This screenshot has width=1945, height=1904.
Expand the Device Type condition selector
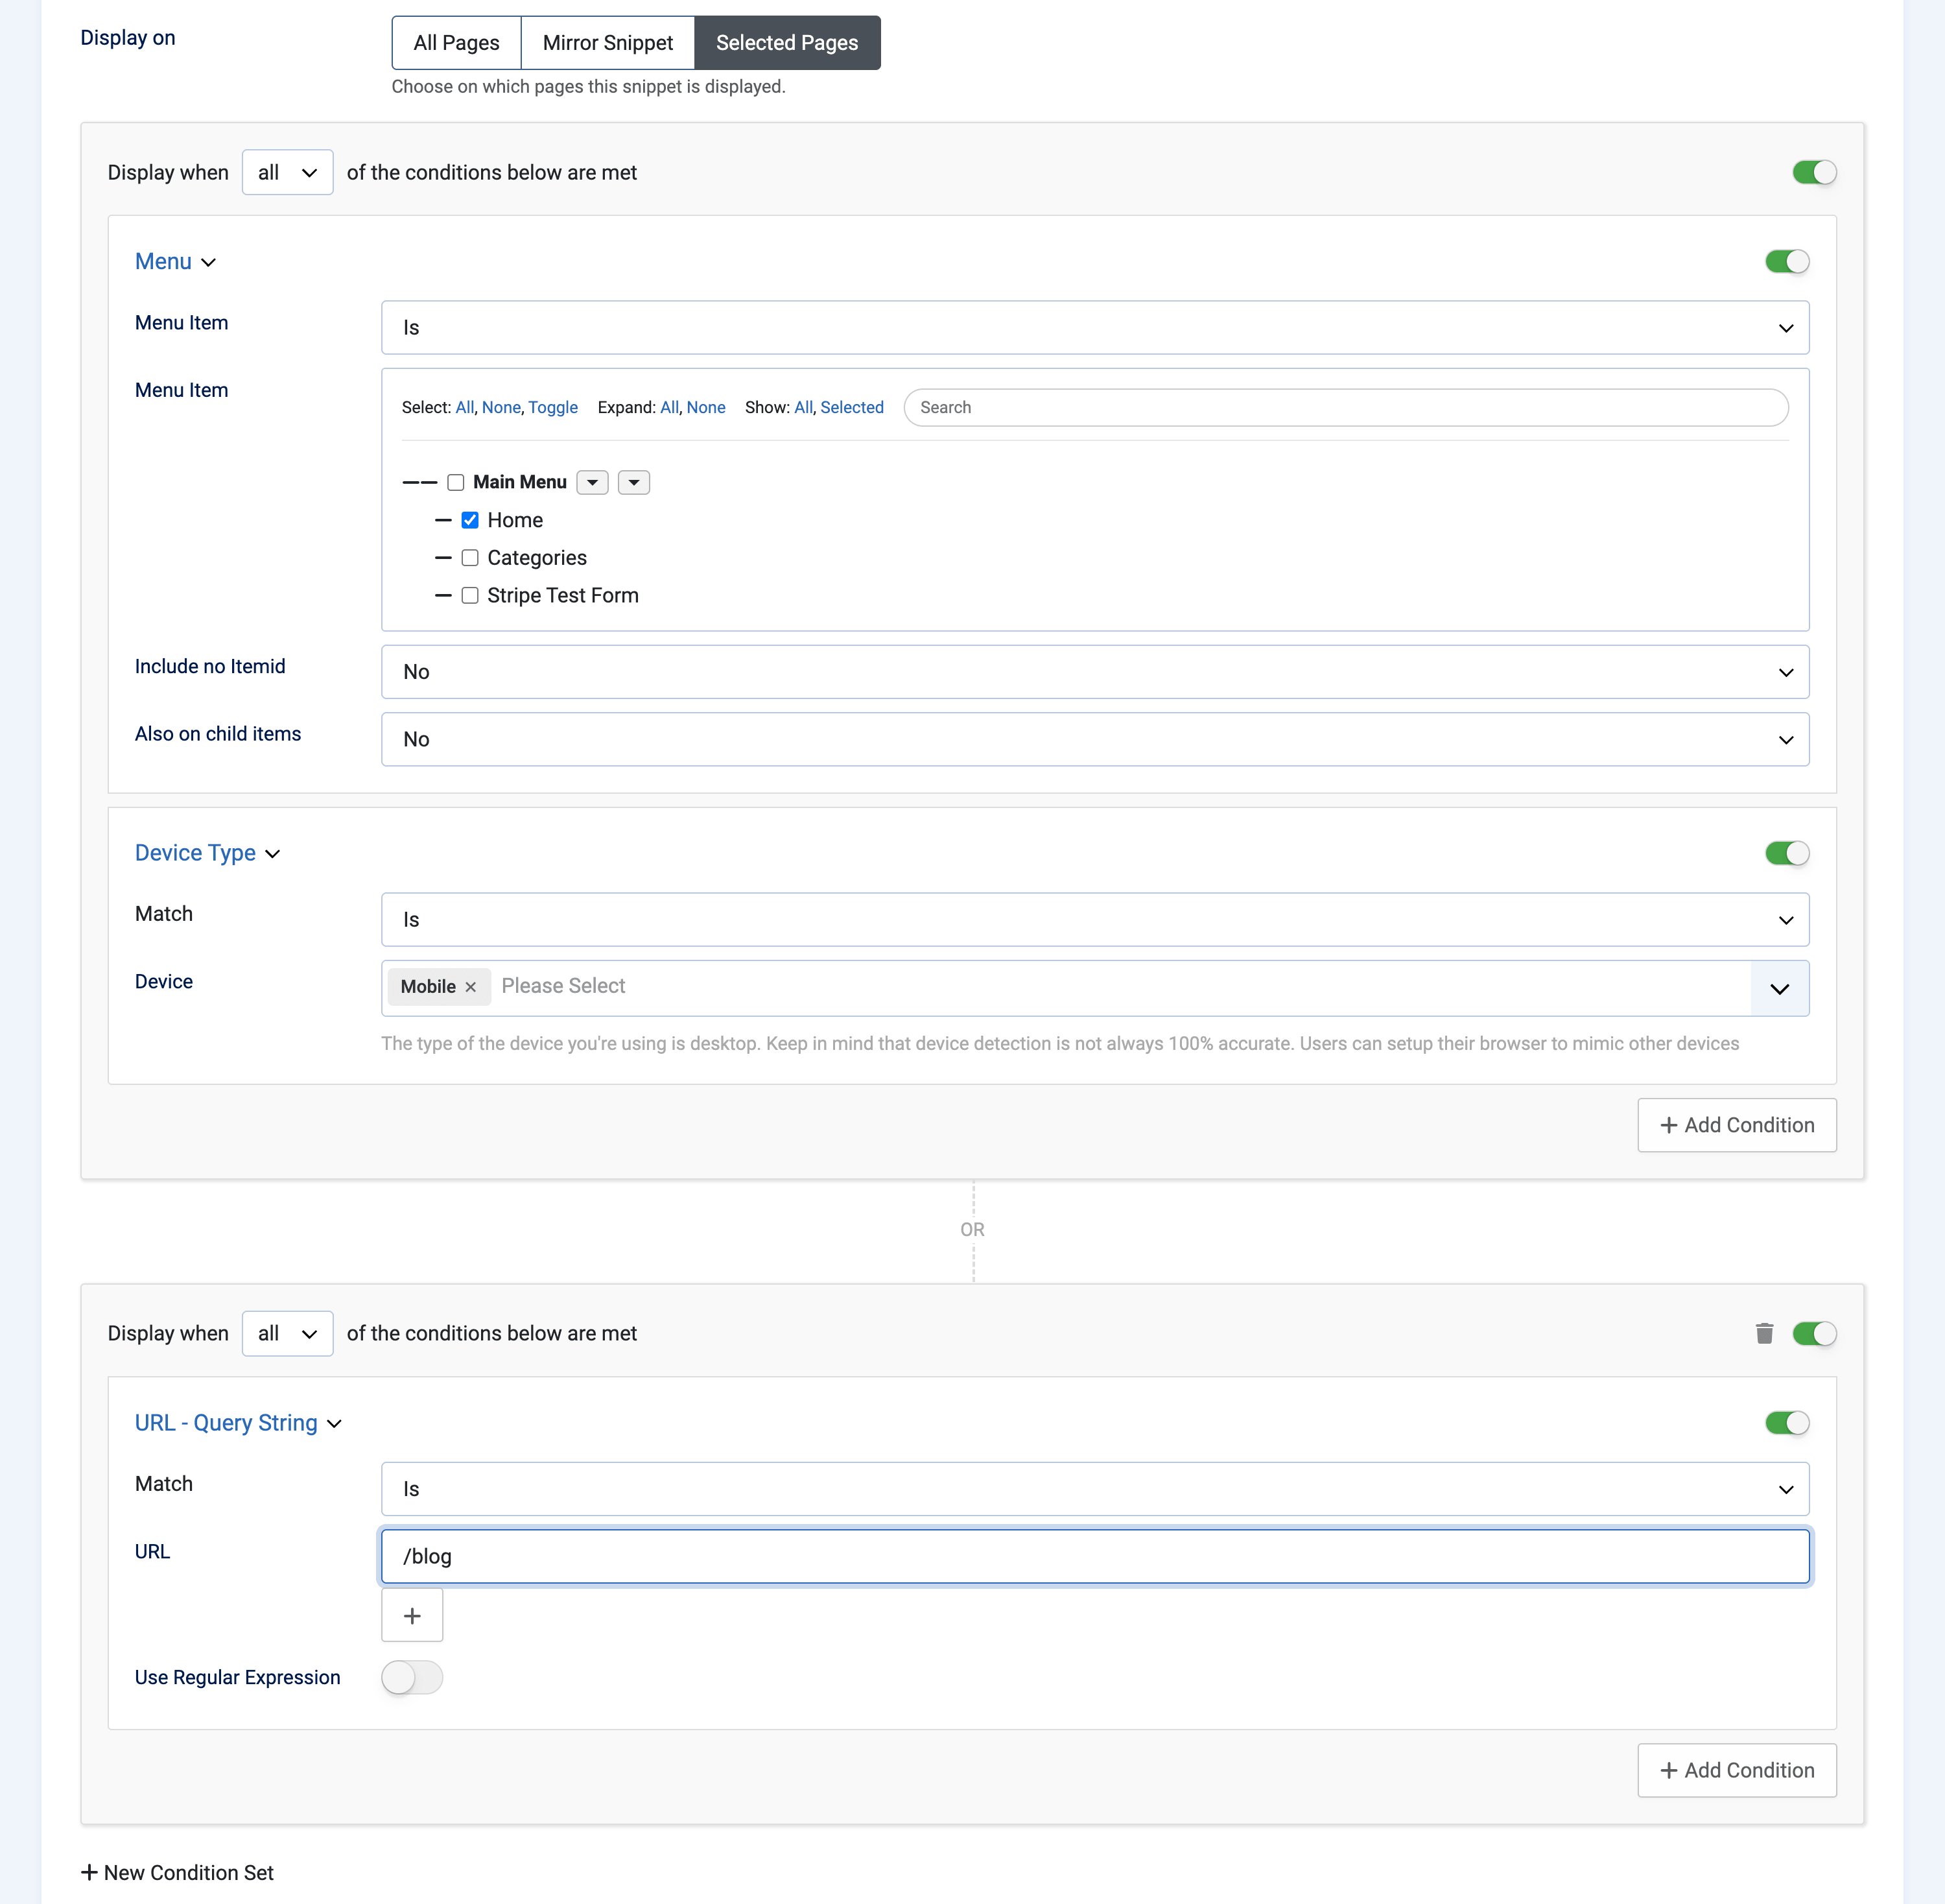point(207,853)
